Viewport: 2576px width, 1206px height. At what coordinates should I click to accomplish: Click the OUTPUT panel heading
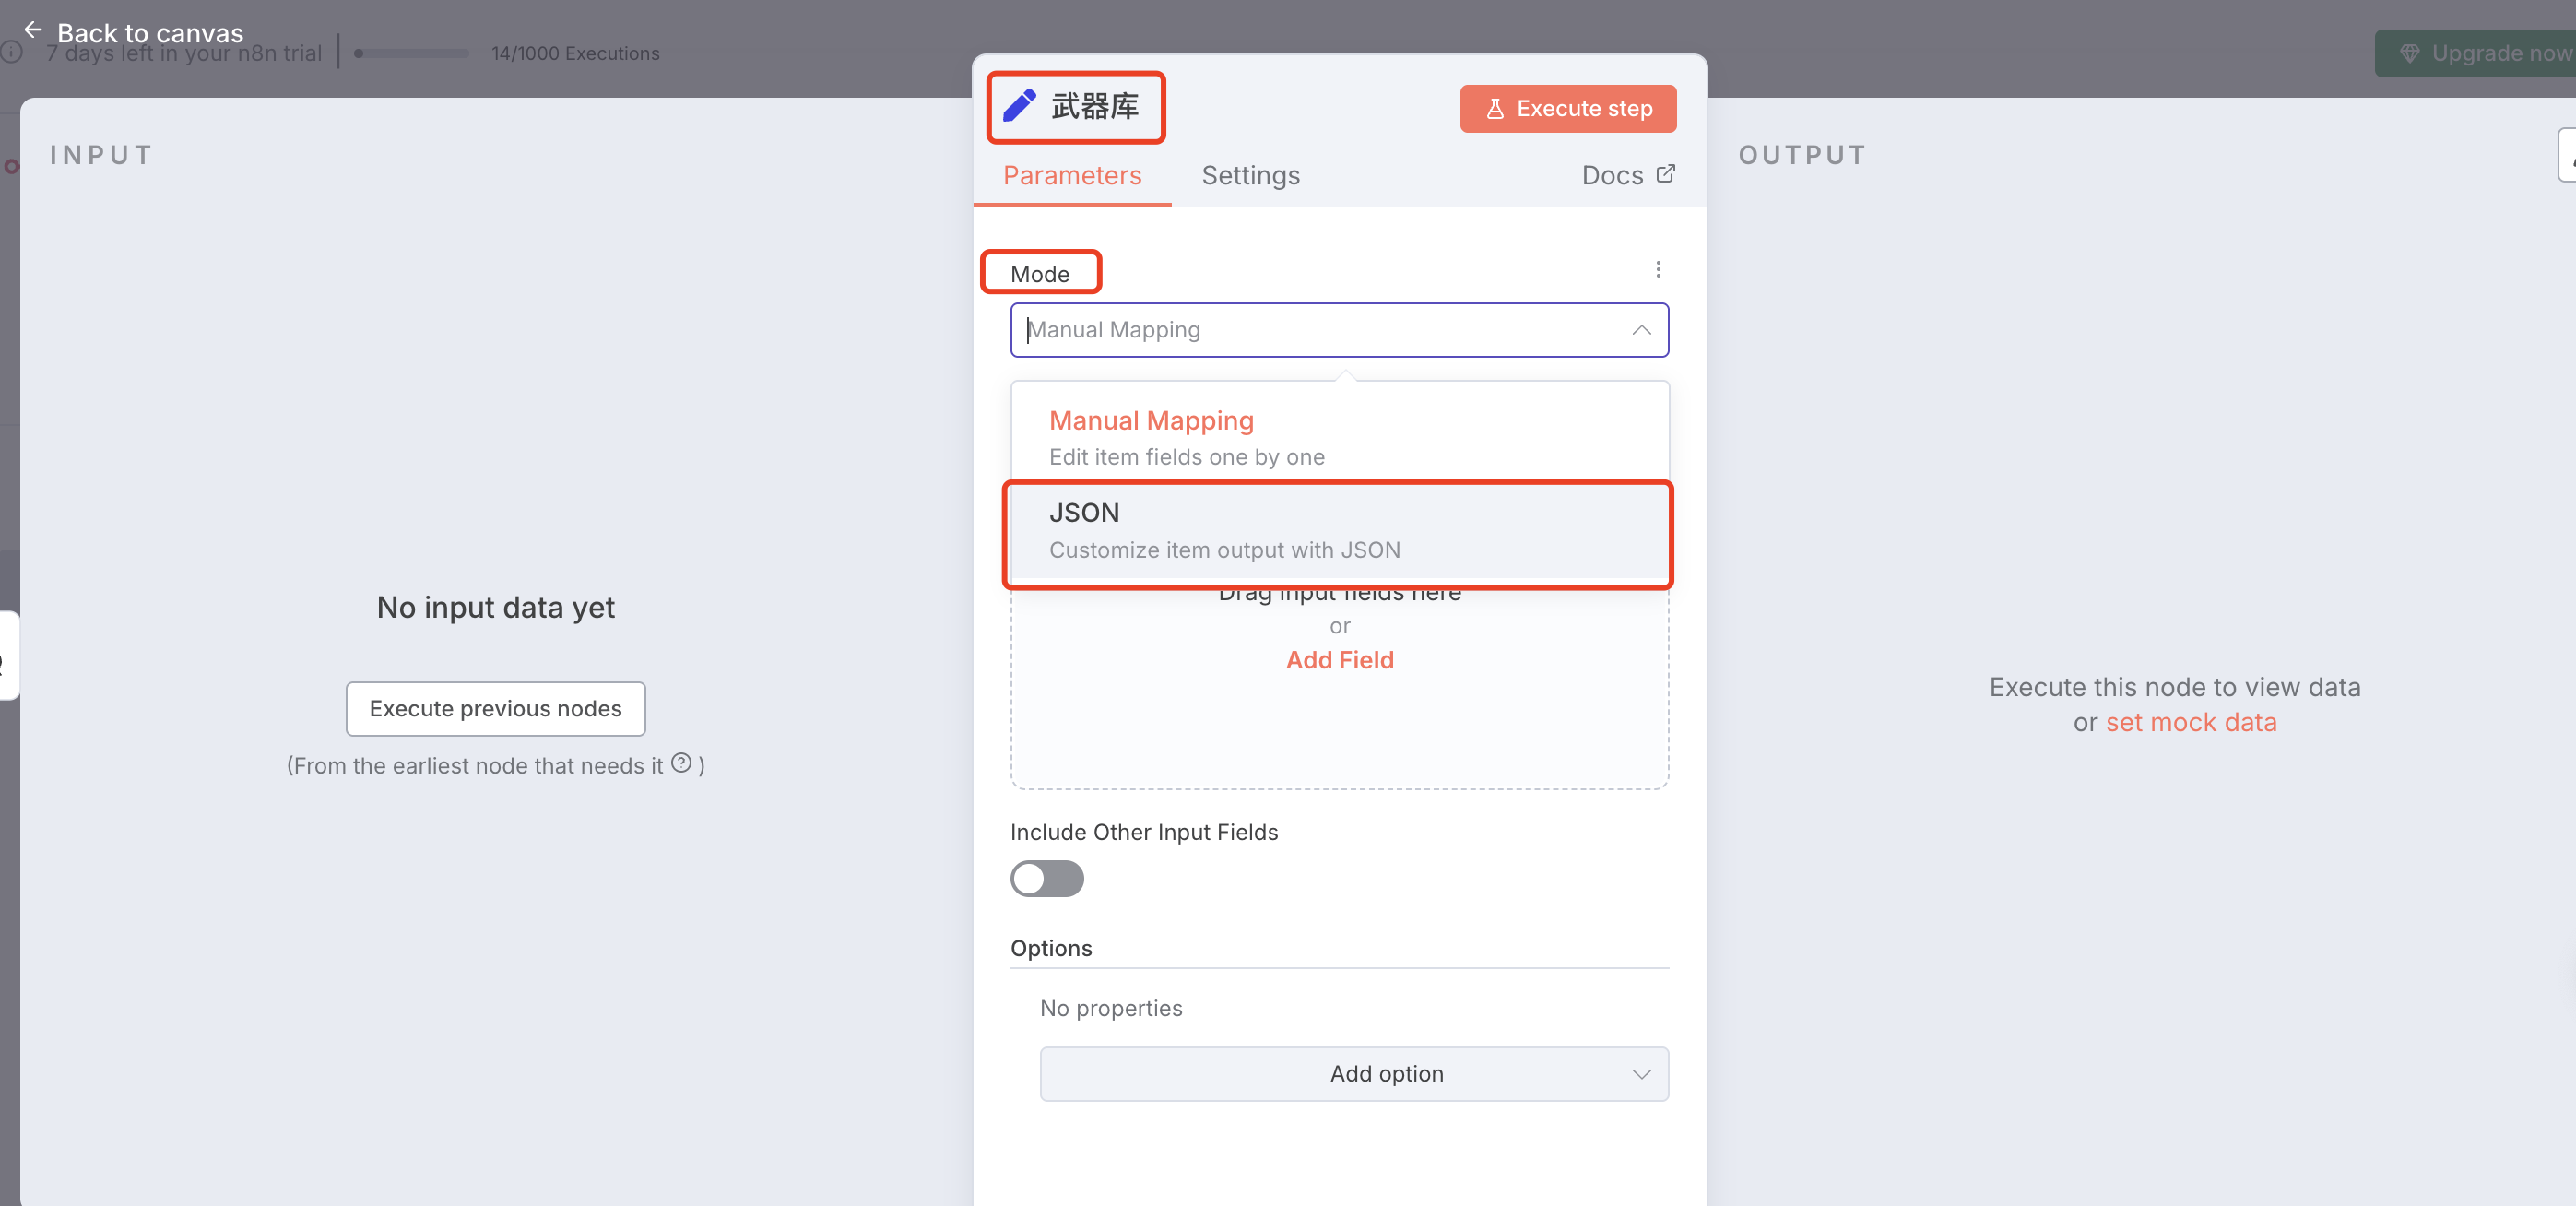[1802, 155]
